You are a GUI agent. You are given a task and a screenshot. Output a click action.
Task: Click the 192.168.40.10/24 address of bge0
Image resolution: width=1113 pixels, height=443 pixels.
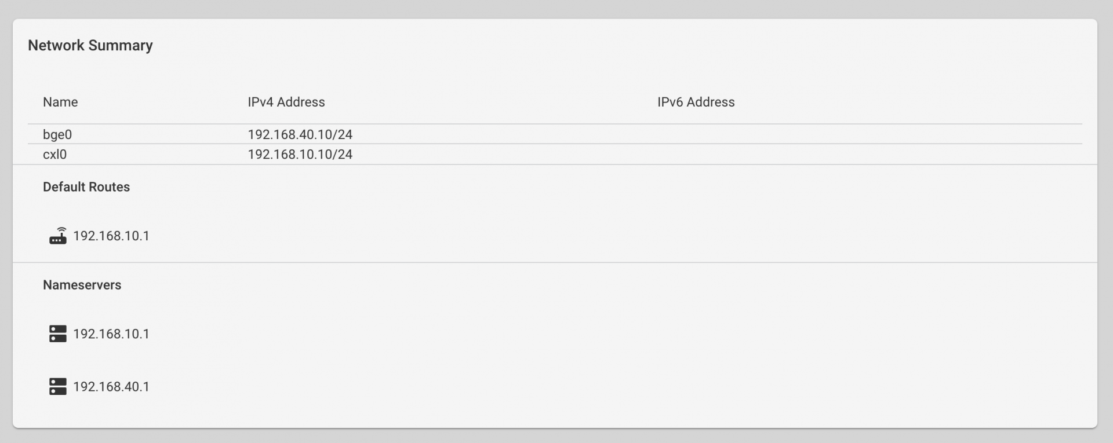tap(300, 134)
